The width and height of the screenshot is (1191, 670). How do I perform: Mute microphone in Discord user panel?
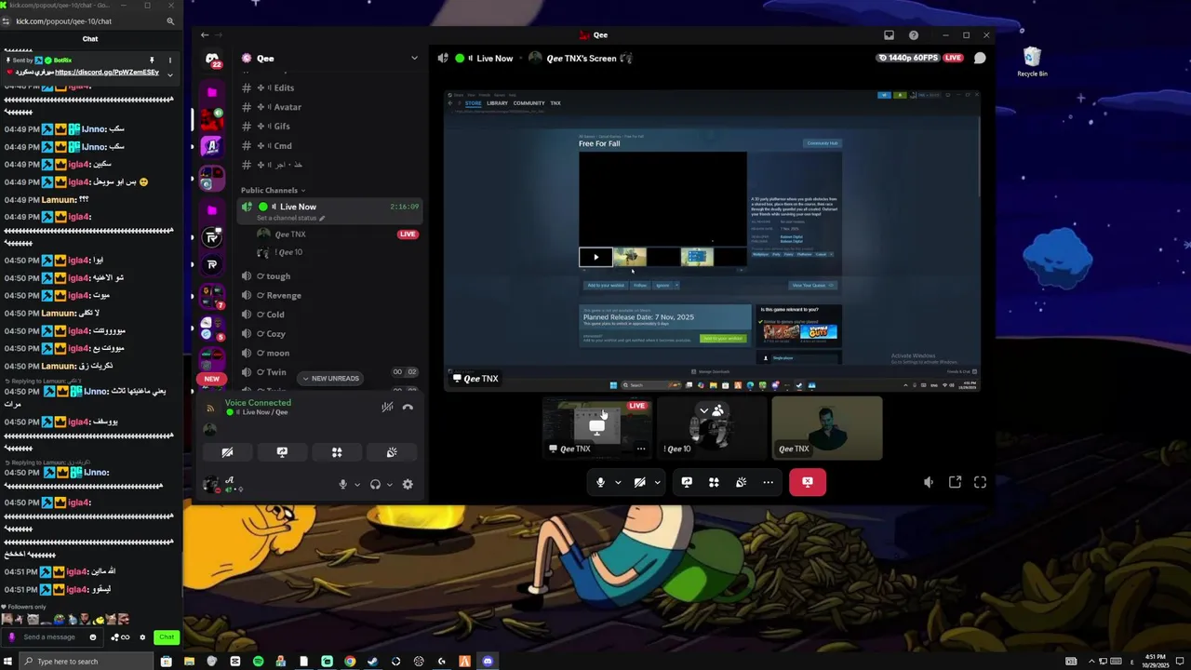click(342, 484)
